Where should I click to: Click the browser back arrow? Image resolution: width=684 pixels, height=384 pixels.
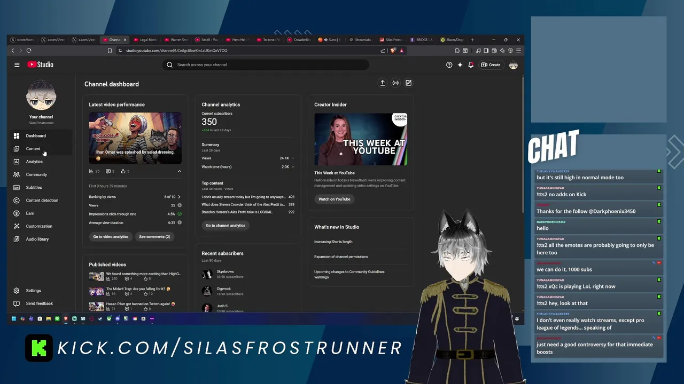[13, 51]
